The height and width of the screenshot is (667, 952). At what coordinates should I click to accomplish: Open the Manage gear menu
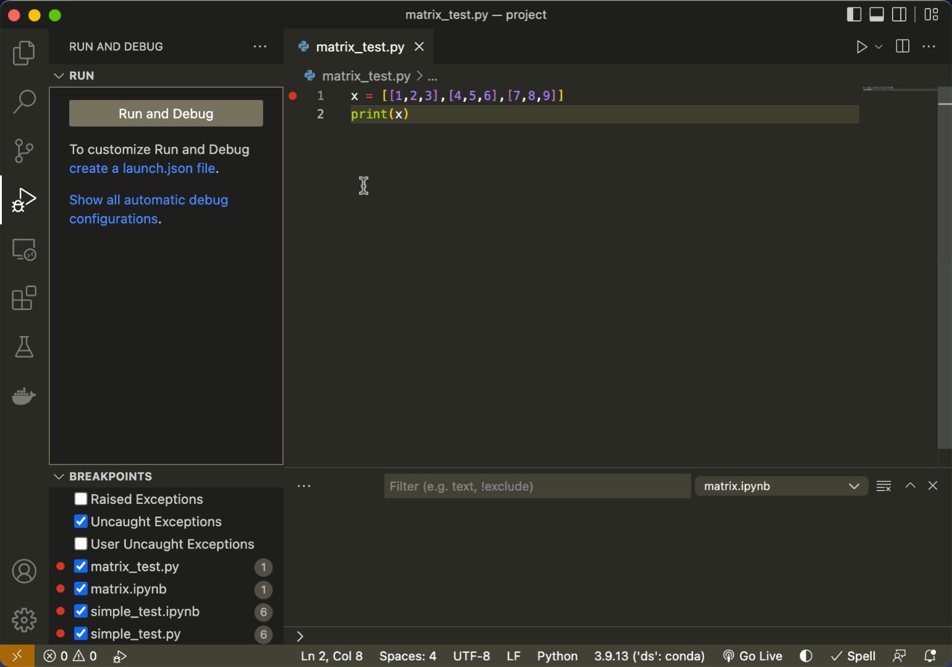tap(24, 619)
